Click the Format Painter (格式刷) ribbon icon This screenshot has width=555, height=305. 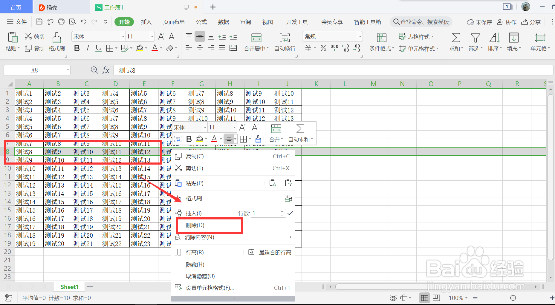57,38
